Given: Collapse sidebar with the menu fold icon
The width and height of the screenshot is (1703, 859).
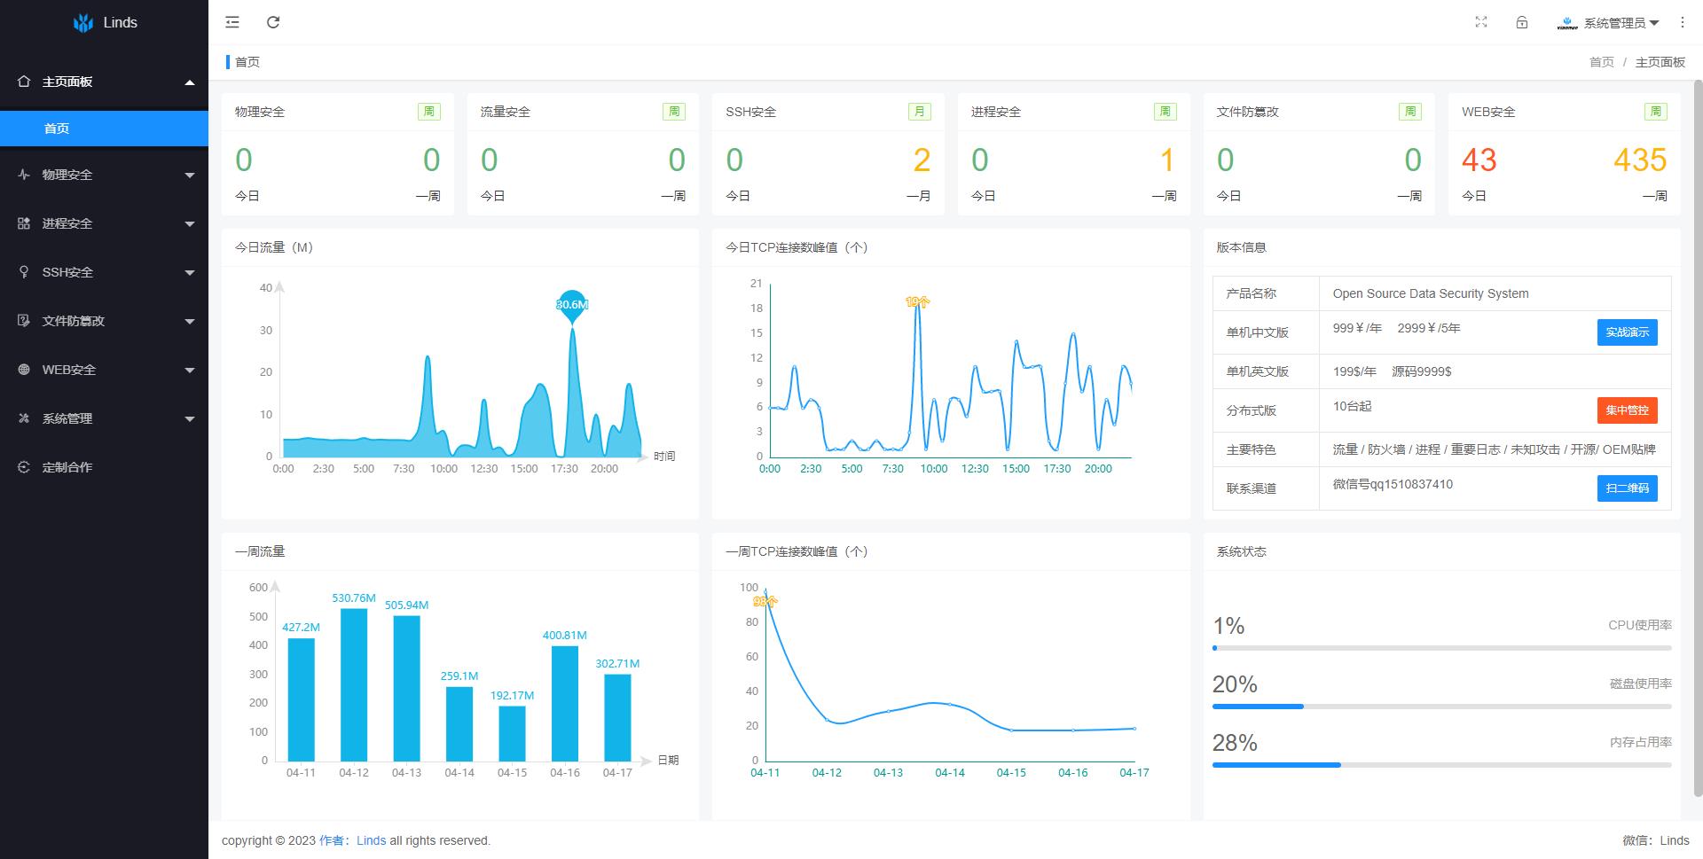Looking at the screenshot, I should pyautogui.click(x=232, y=22).
